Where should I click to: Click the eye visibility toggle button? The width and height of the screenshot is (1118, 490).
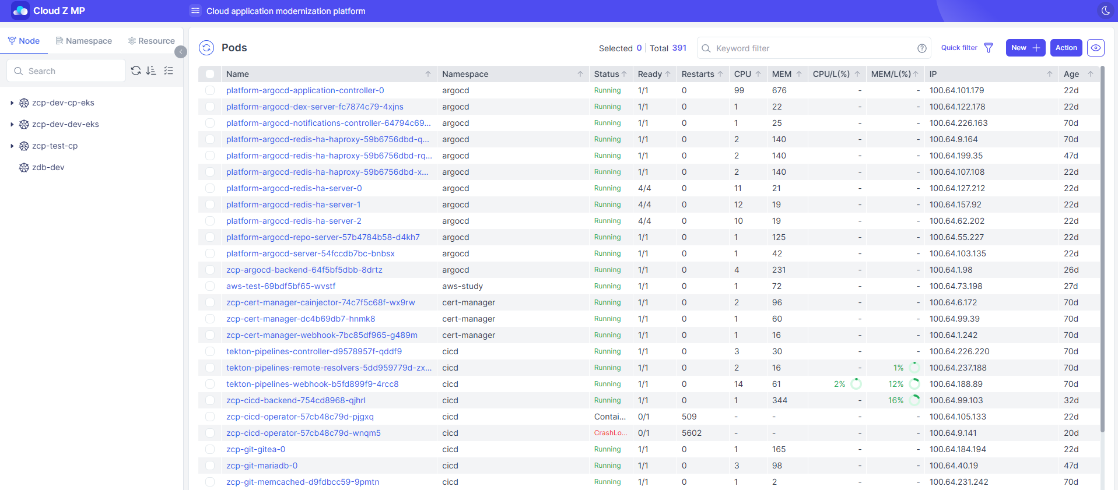[x=1096, y=48]
